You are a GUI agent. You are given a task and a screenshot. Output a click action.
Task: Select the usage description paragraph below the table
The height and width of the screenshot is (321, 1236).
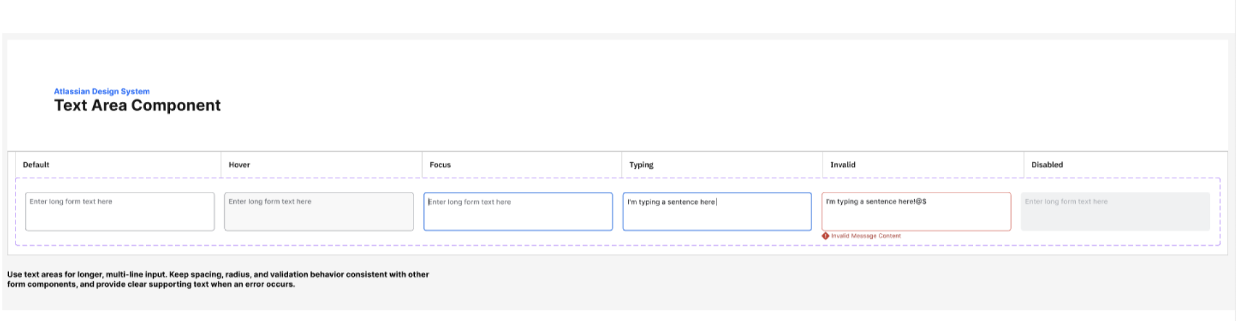[218, 279]
